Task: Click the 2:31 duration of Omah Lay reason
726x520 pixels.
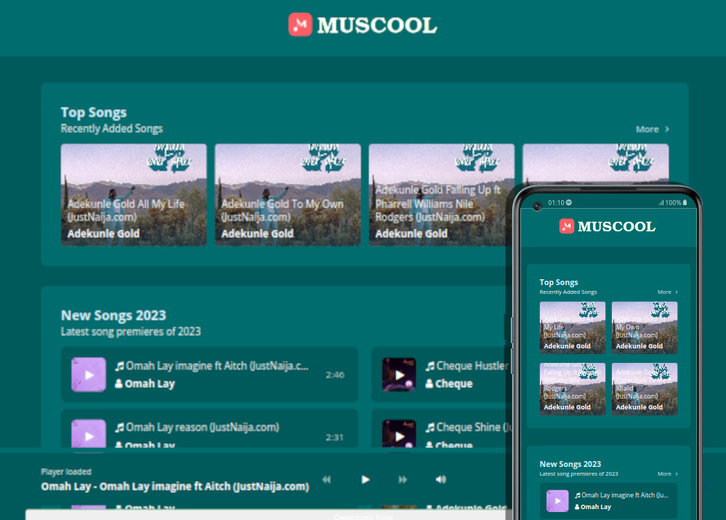Action: click(x=335, y=438)
